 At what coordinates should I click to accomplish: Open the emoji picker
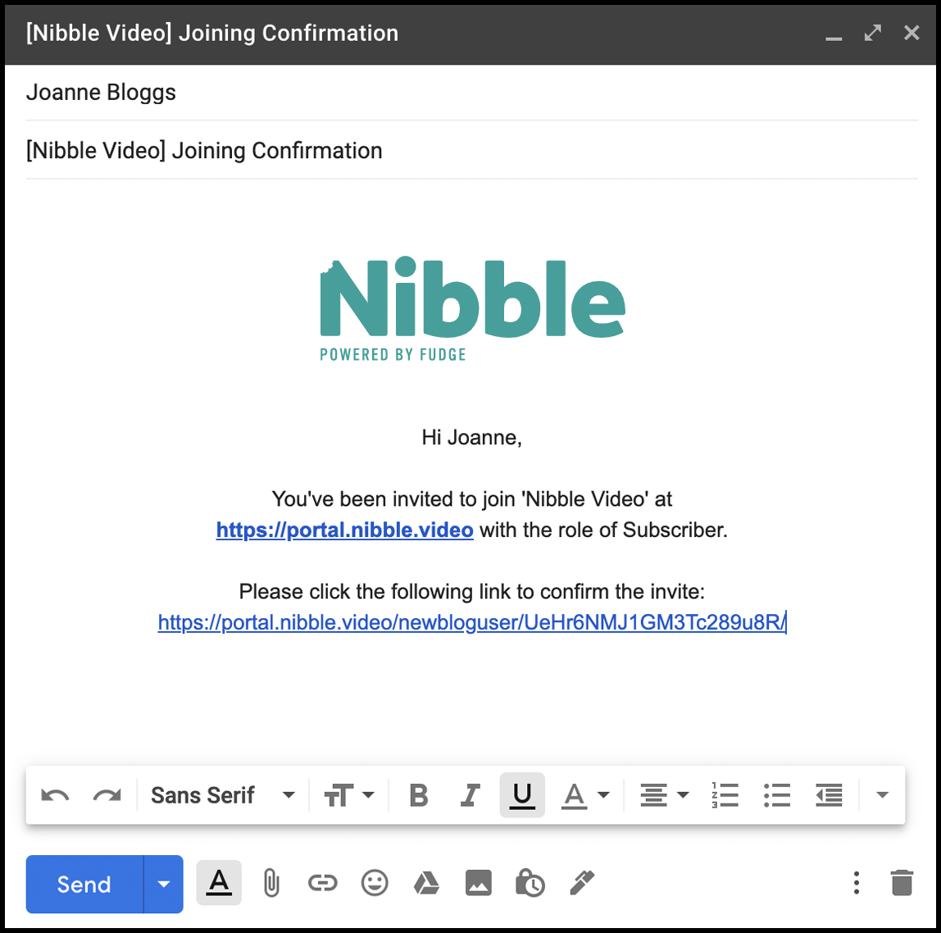375,882
